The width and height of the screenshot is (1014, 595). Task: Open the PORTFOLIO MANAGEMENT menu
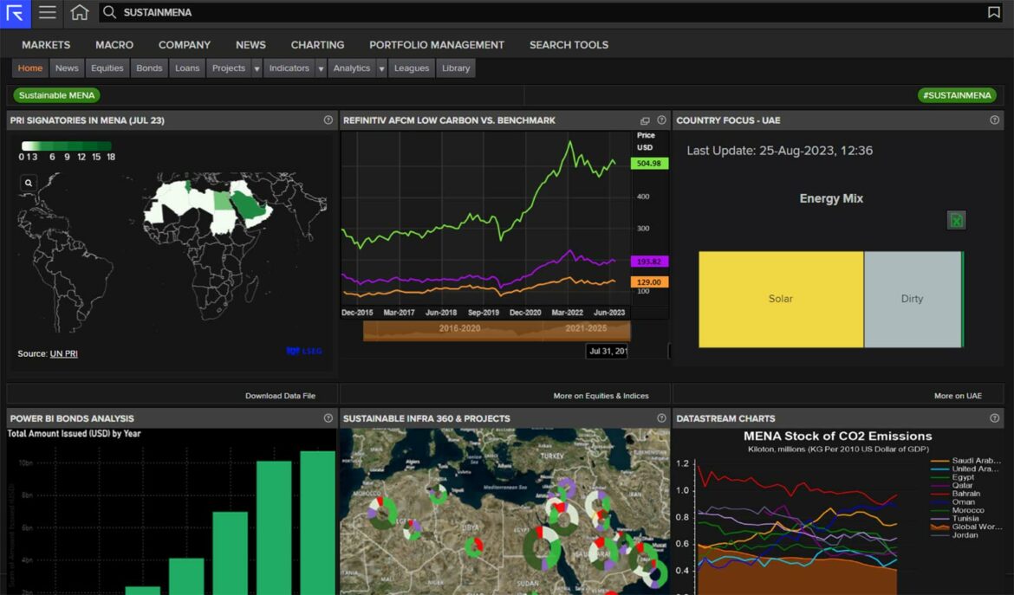pos(436,45)
